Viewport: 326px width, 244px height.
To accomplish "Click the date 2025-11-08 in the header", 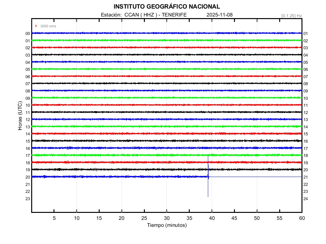I will pos(220,15).
